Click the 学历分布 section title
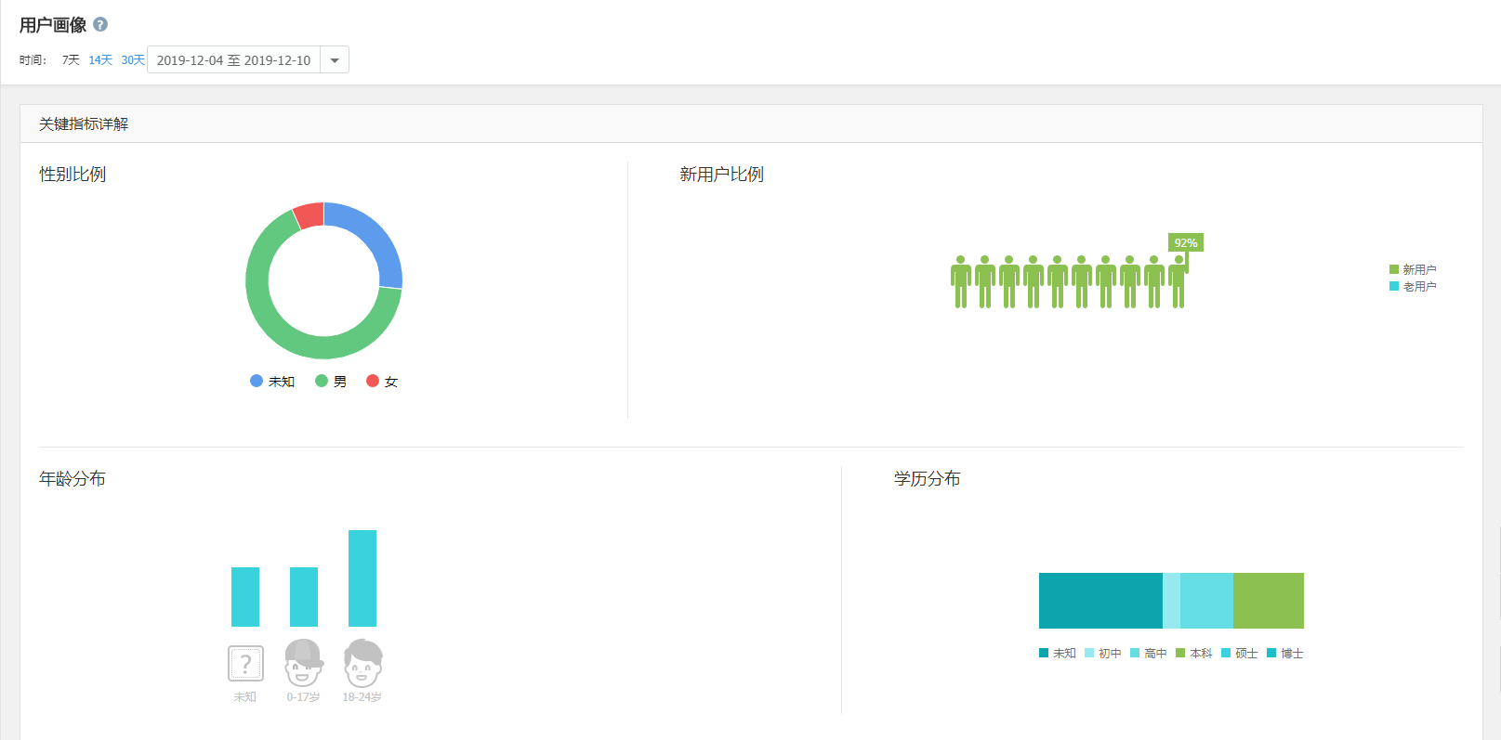The height and width of the screenshot is (740, 1501). point(928,479)
